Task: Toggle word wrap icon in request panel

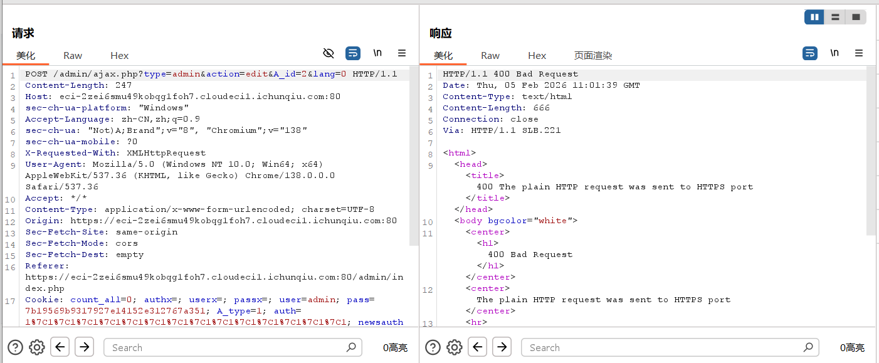Action: click(353, 53)
